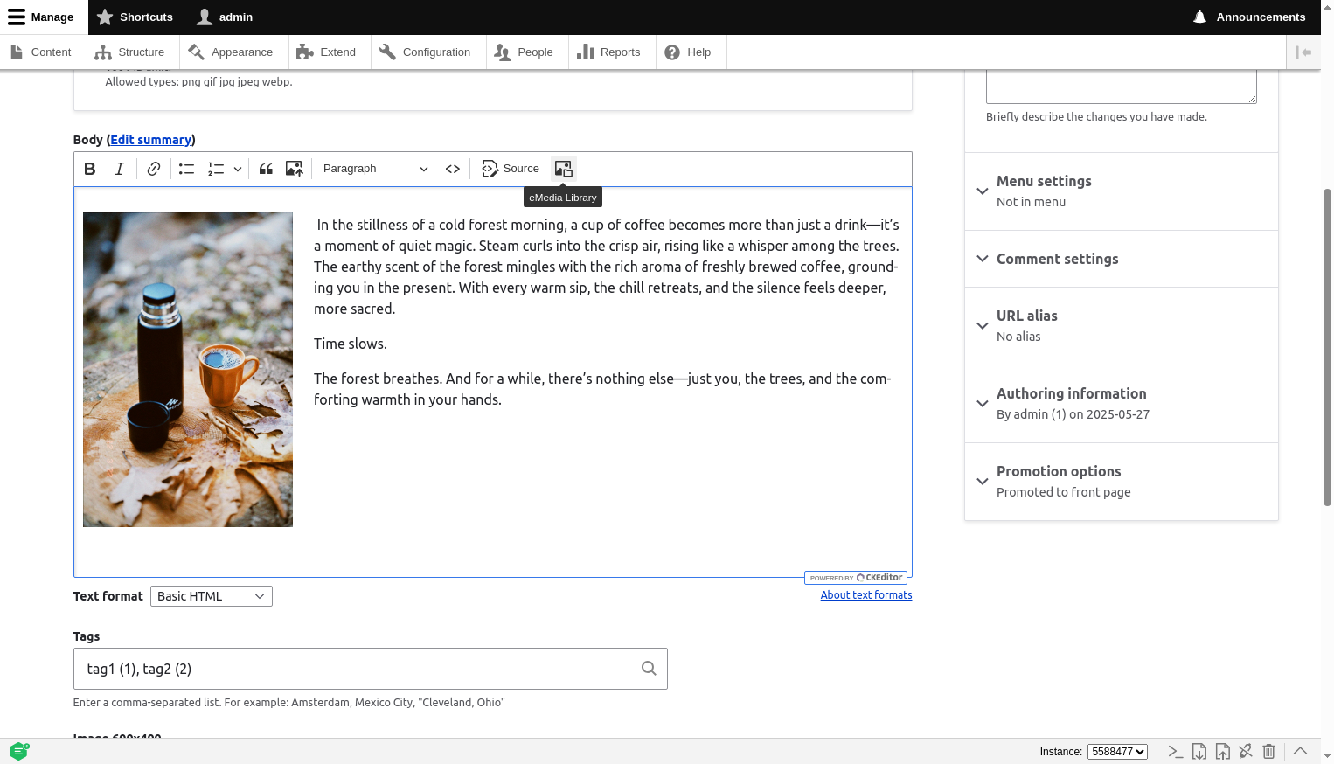Click into the Tags input field
The image size is (1334, 764).
pyautogui.click(x=358, y=669)
